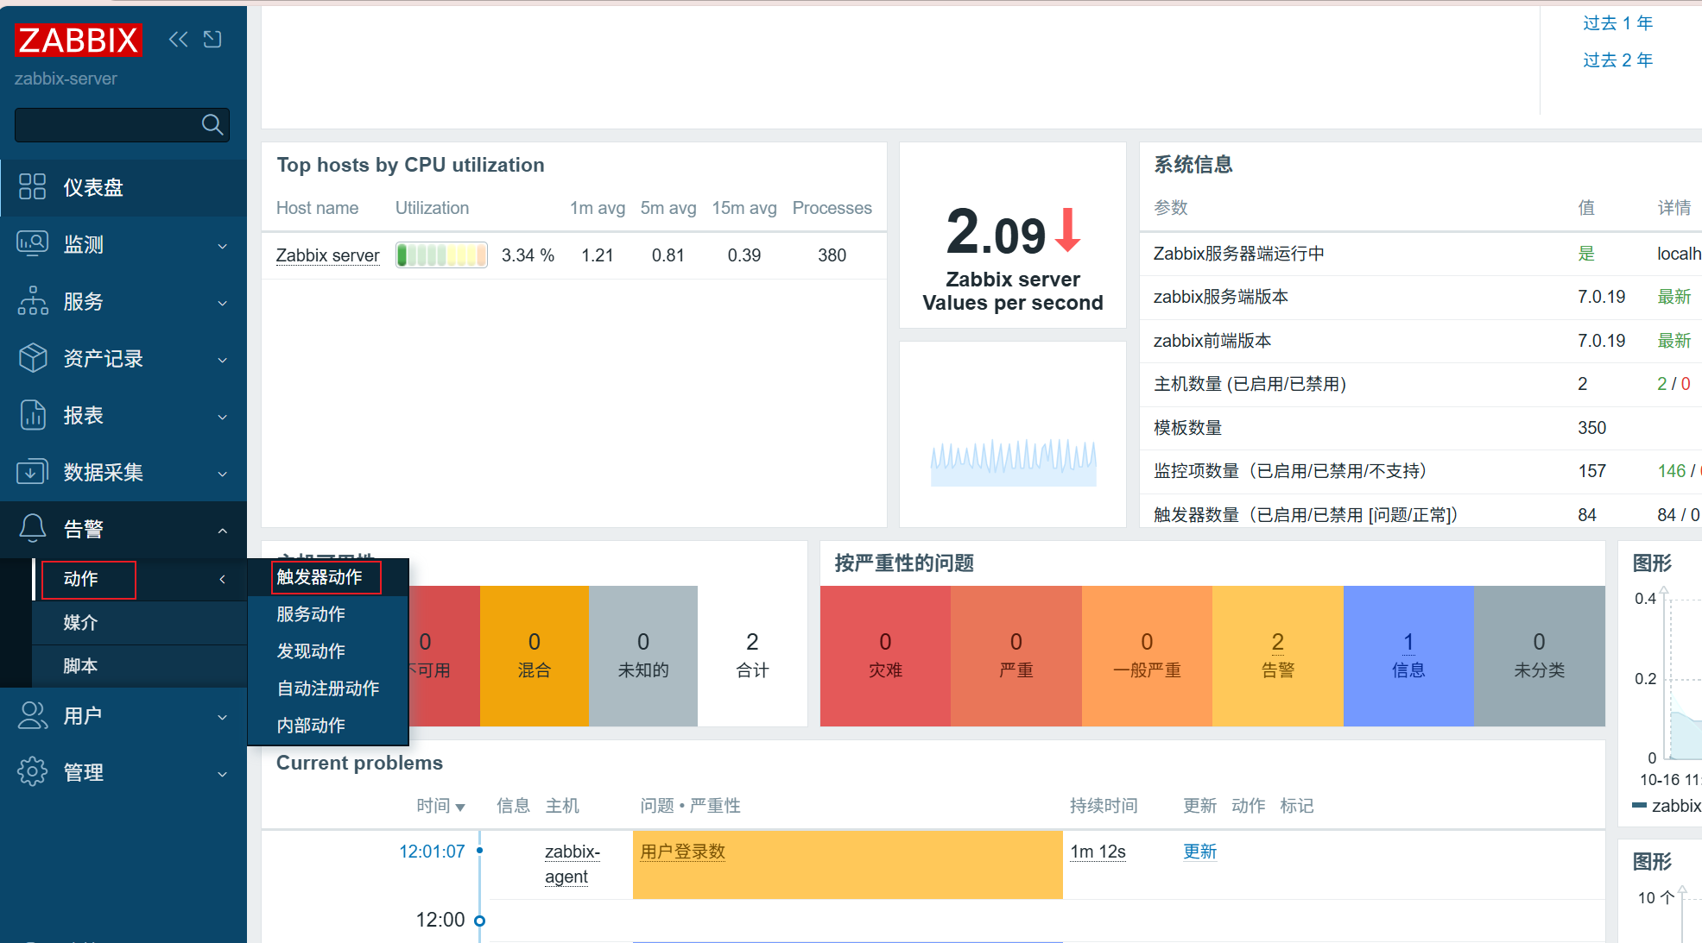Viewport: 1702px width, 943px height.
Task: Click the 用户 users icon
Action: tap(32, 715)
